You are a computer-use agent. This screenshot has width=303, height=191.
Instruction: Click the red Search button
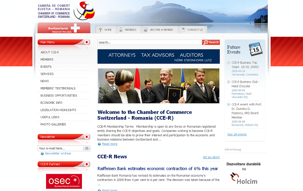[x=211, y=42]
